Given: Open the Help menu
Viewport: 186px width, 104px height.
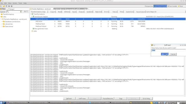Looking at the screenshot, I should [x=25, y=3].
